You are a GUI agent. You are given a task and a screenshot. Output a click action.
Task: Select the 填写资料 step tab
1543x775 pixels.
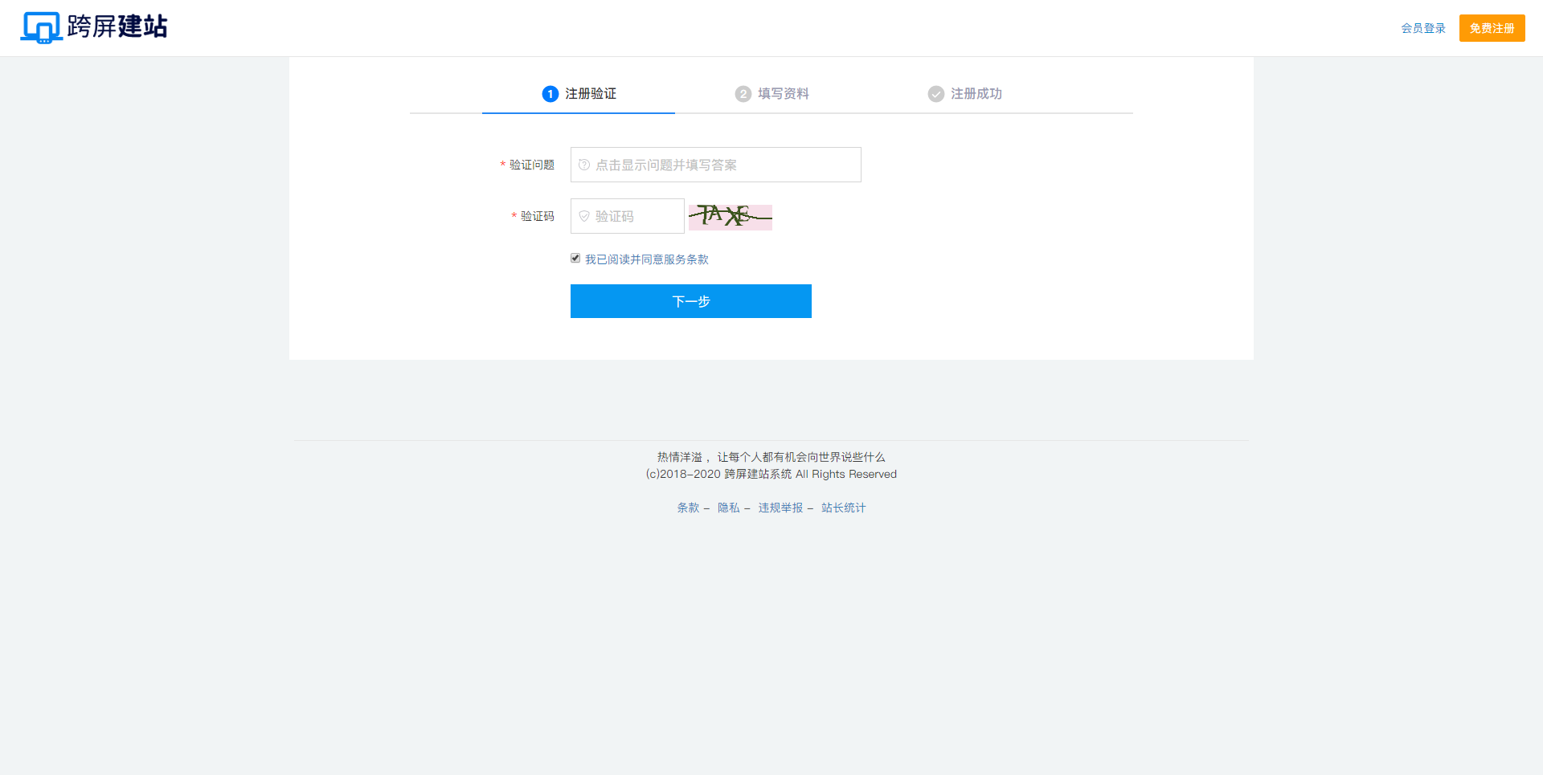(771, 94)
